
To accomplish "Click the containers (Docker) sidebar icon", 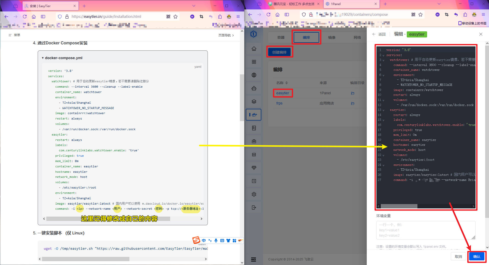I will [x=254, y=115].
